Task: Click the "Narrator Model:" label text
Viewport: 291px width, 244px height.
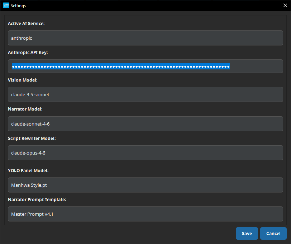Action: (x=25, y=109)
